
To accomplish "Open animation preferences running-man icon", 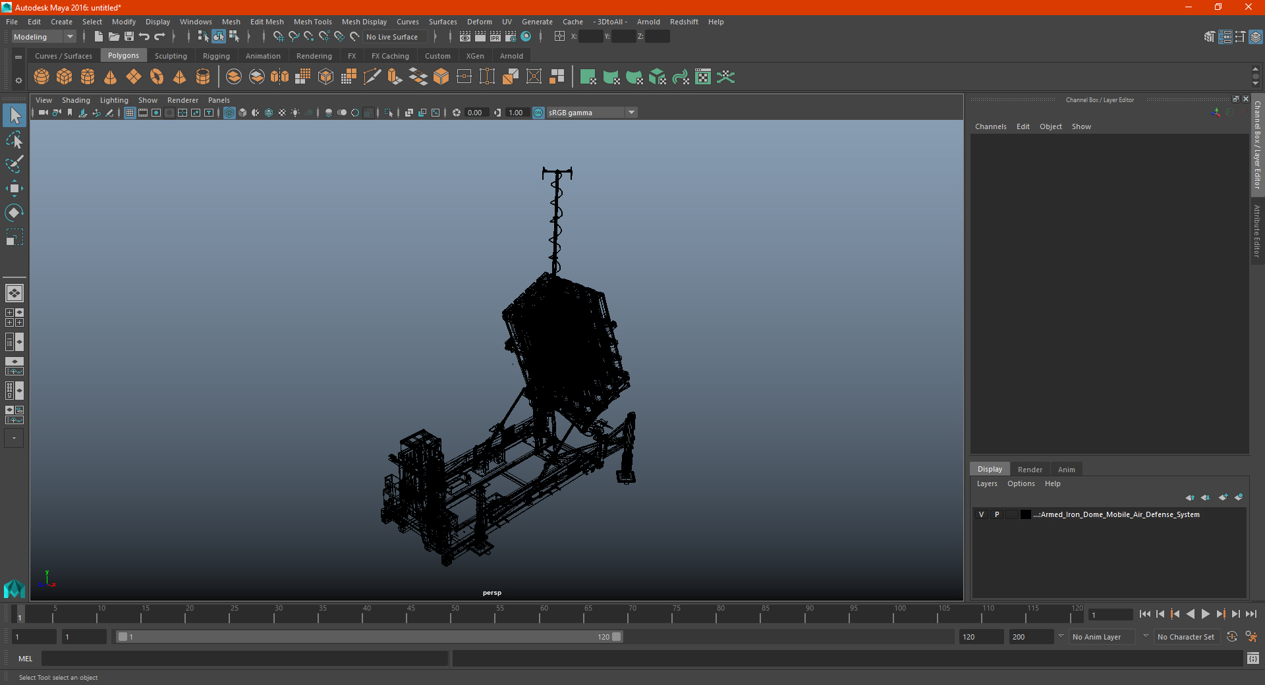I will [x=1251, y=637].
